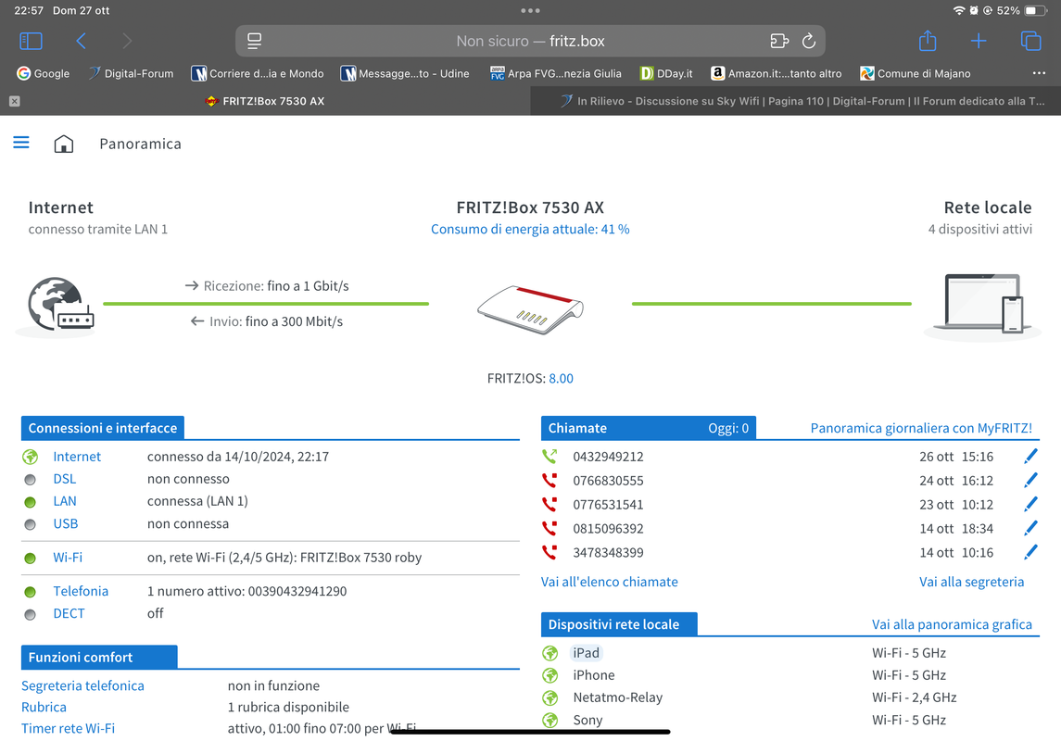
Task: Go to the home overview icon
Action: click(x=64, y=144)
